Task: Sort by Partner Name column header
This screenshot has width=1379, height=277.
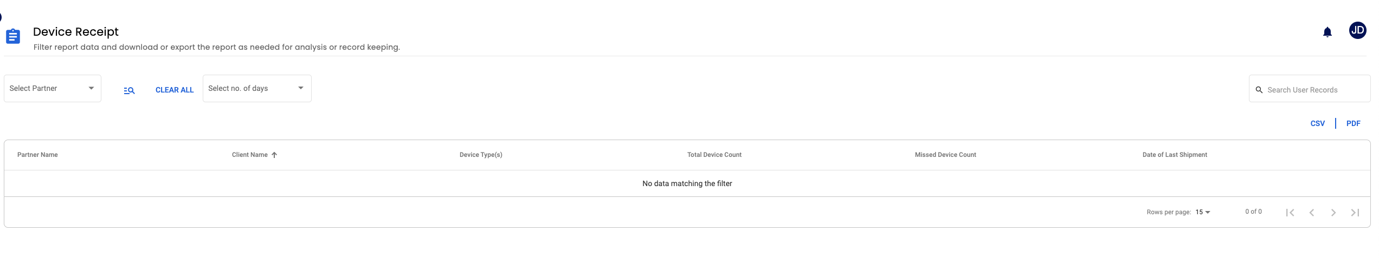Action: pyautogui.click(x=37, y=155)
